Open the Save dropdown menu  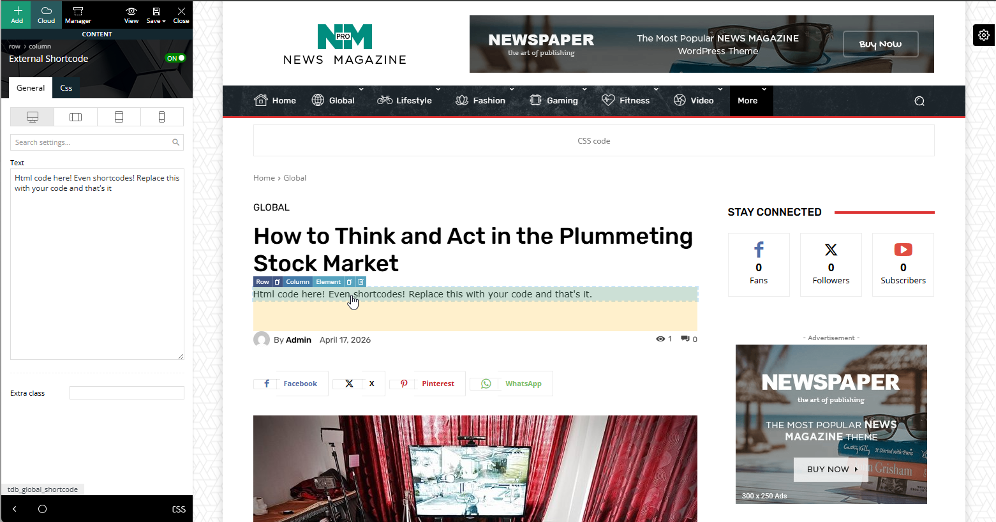point(156,15)
